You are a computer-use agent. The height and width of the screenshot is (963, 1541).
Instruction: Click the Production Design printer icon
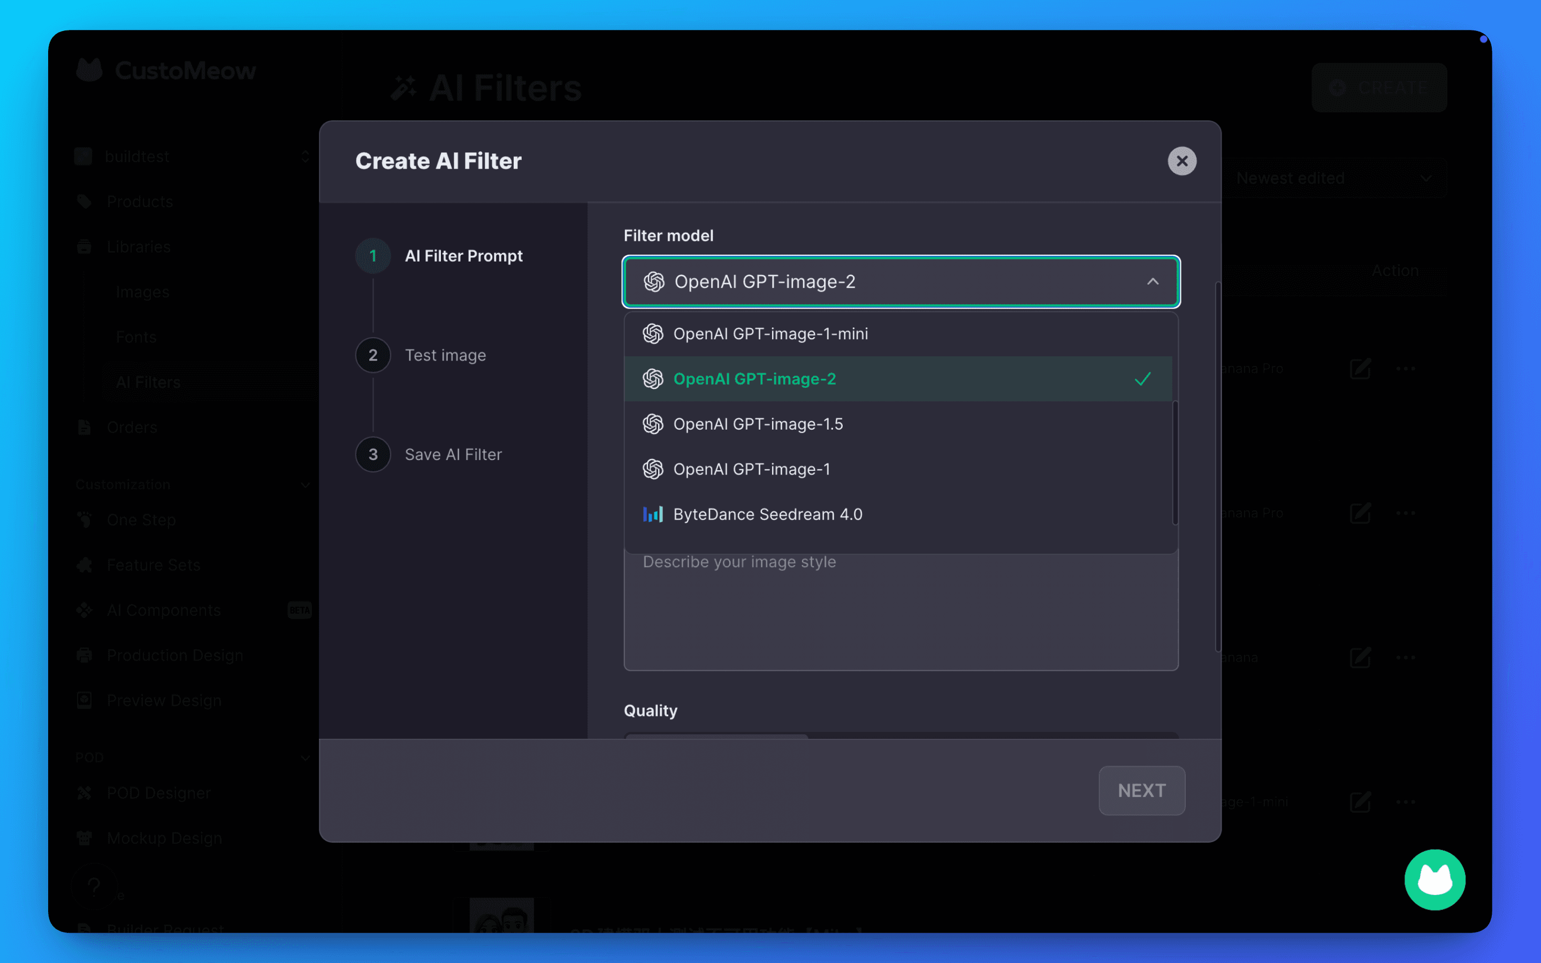click(84, 655)
